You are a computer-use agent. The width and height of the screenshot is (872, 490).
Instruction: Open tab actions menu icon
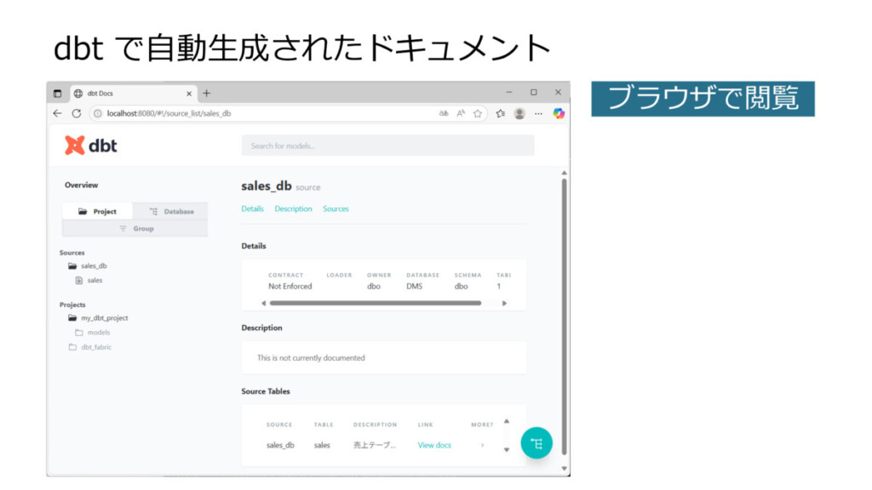(x=57, y=94)
